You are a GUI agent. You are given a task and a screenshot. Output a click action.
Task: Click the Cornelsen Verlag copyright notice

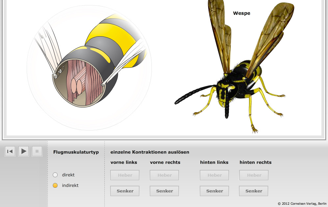302,204
